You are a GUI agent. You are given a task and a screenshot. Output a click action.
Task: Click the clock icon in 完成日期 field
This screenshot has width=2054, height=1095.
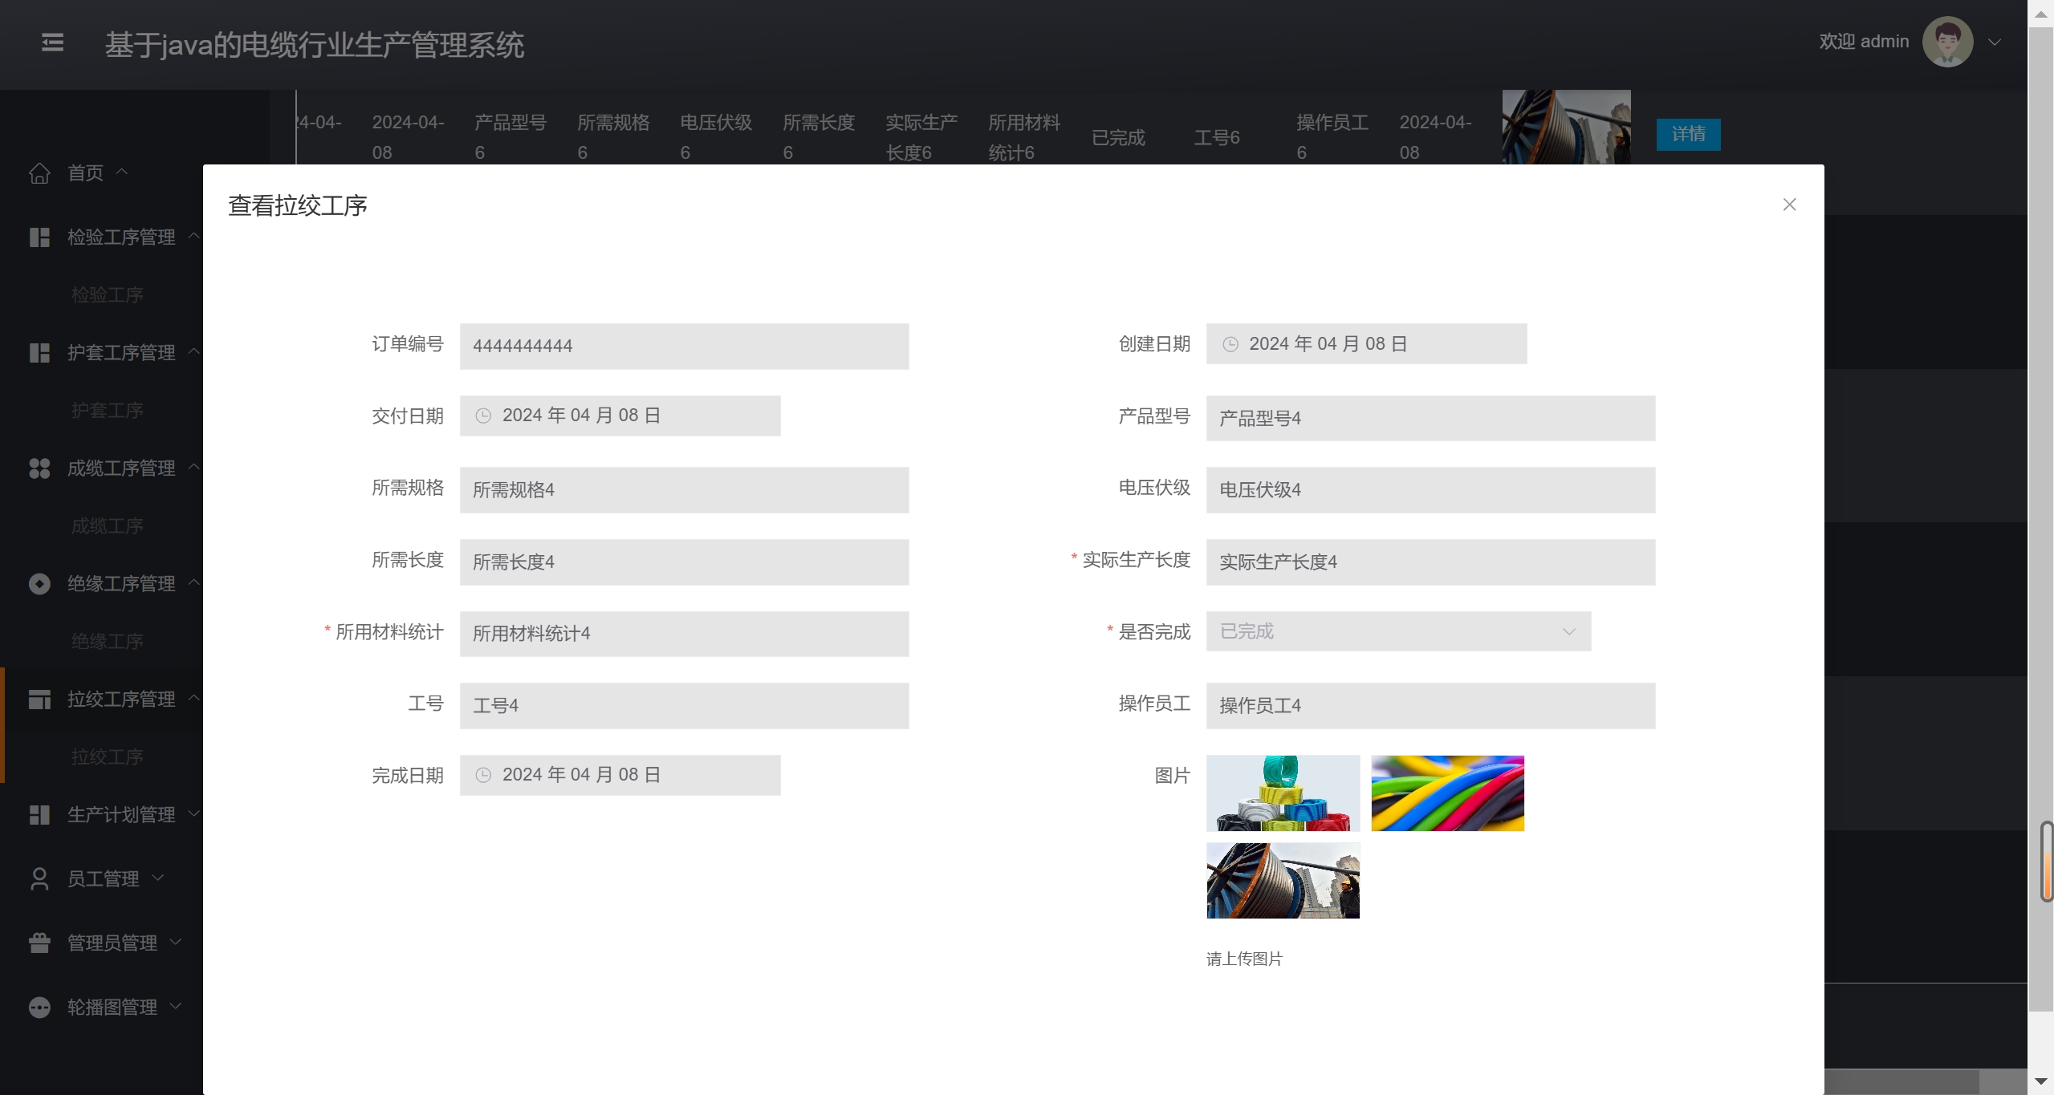(483, 775)
